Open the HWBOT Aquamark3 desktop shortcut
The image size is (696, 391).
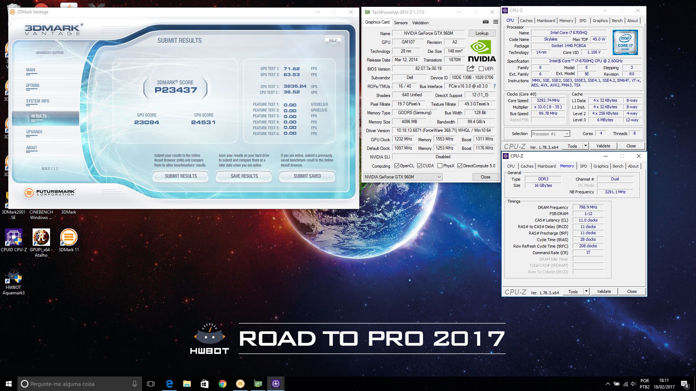pyautogui.click(x=14, y=282)
